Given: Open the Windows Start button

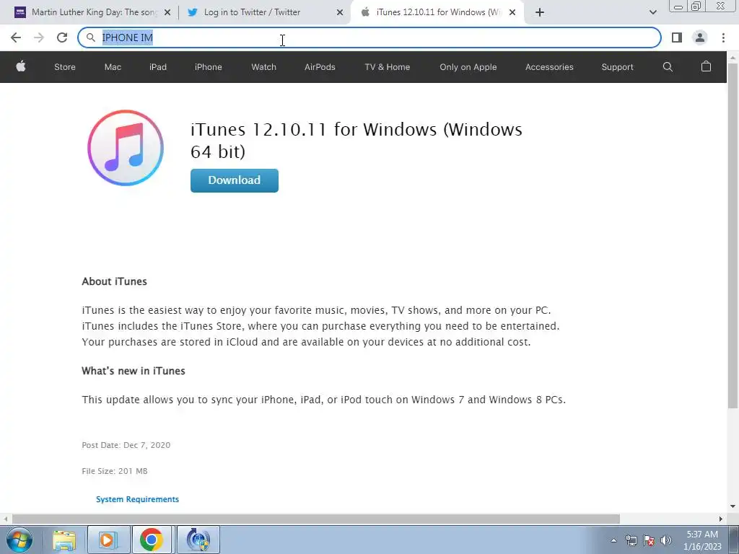Looking at the screenshot, I should click(x=19, y=540).
